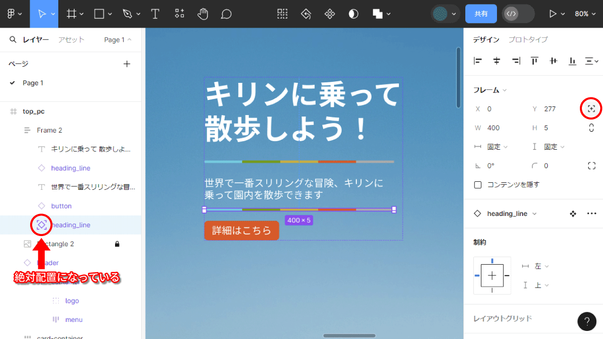603x339 pixels.
Task: Click the Reset instance icon
Action: (306, 14)
